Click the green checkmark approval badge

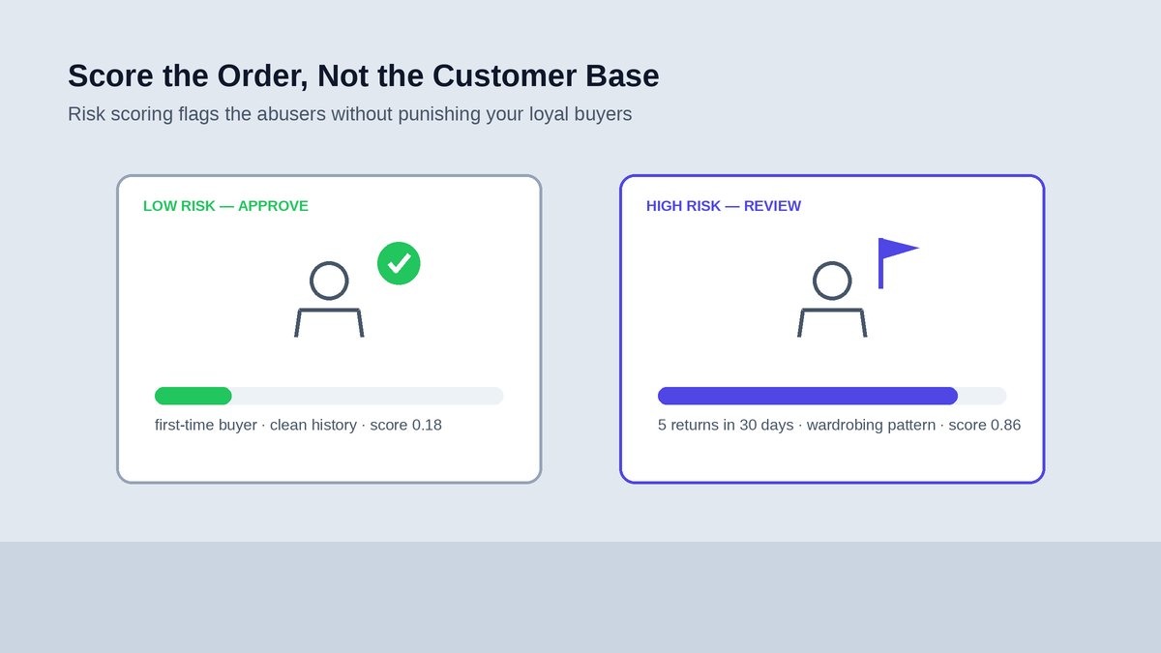[x=399, y=263]
